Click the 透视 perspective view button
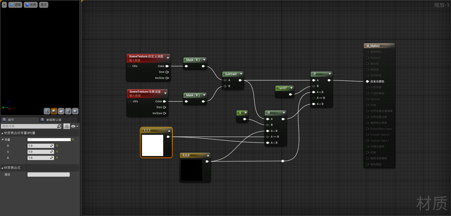The height and width of the screenshot is (216, 451). pyautogui.click(x=15, y=5)
